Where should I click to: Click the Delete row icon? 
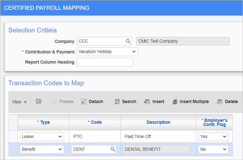[219, 102]
